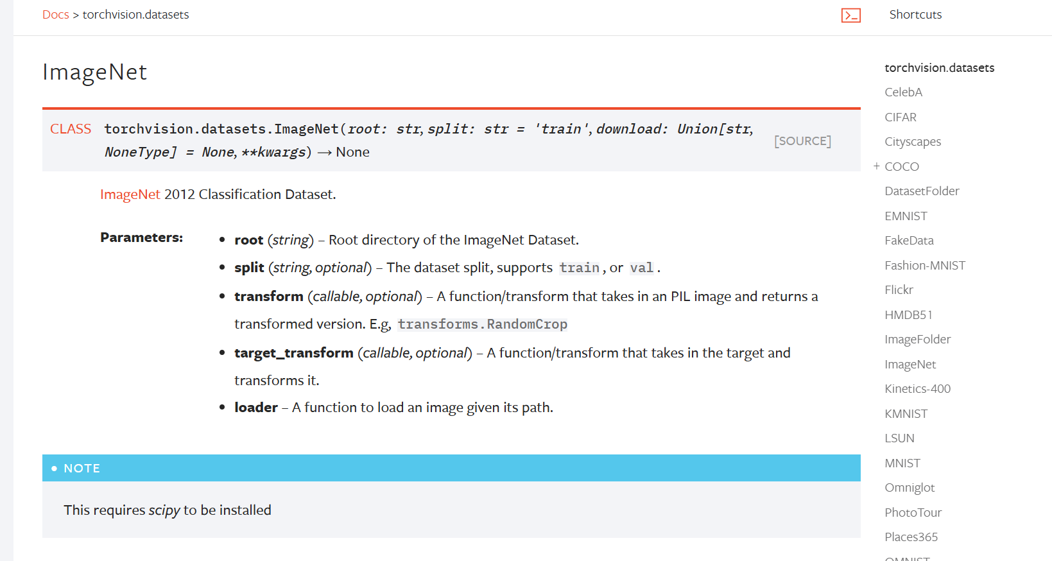Click 'This requires scipy to be installed' text

[168, 510]
